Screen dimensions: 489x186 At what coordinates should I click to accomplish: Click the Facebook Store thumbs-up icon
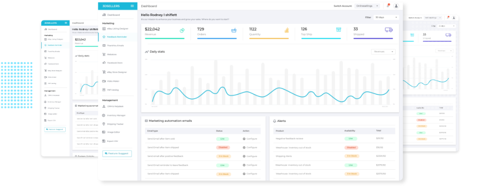pos(104,63)
